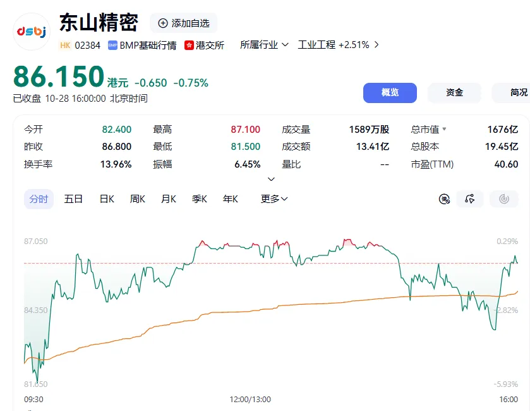530x411 pixels.
Task: Click the 成交额 value 13.41亿
Action: coord(373,147)
